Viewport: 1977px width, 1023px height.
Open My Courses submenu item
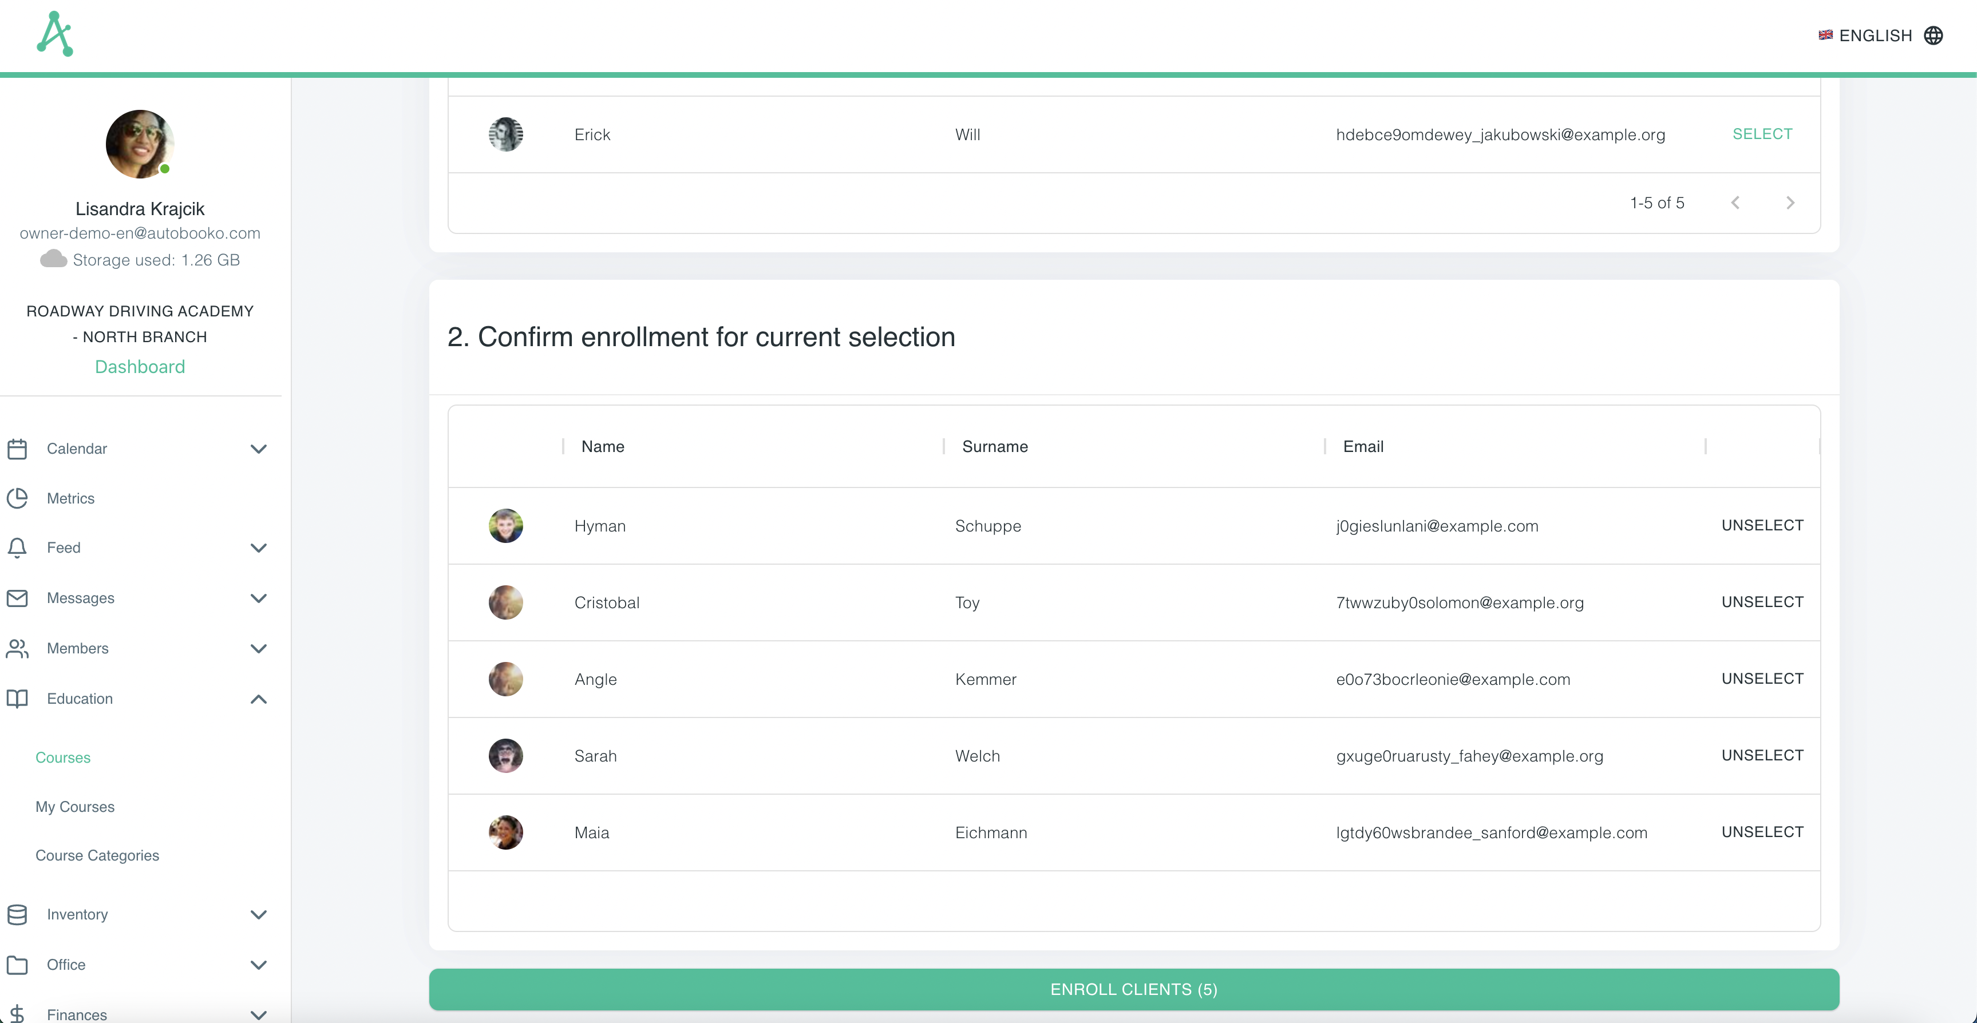click(x=74, y=807)
